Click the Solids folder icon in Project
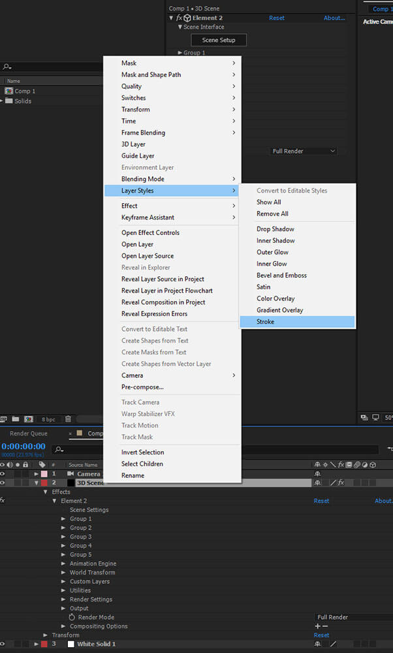The width and height of the screenshot is (393, 653). [8, 101]
